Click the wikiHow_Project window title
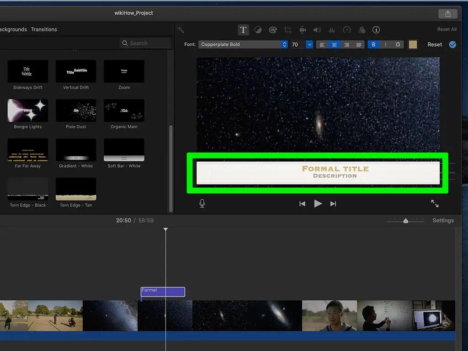The image size is (468, 351). pos(133,13)
